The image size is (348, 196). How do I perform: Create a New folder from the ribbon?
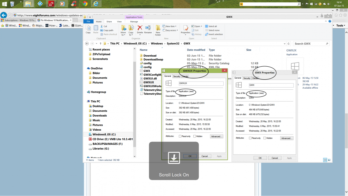coord(158,30)
